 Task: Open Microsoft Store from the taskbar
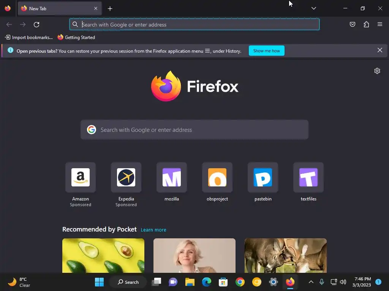(x=223, y=282)
